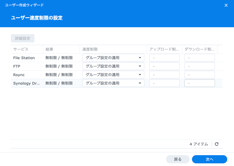Click the refresh icon beside 4 アイテム
234x166 pixels.
[217, 144]
